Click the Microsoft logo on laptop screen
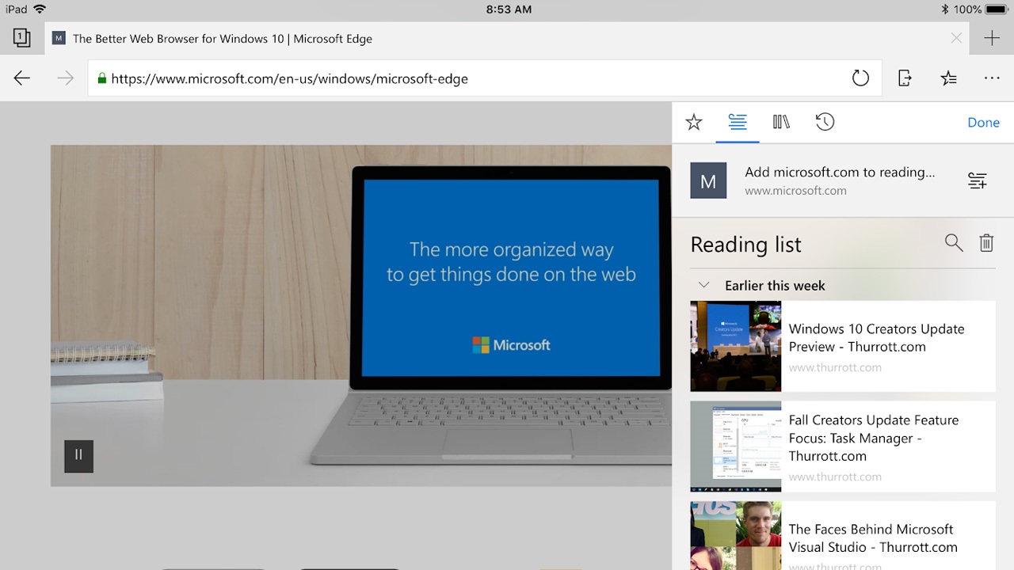Screen dimensions: 1014x570 click(x=511, y=345)
